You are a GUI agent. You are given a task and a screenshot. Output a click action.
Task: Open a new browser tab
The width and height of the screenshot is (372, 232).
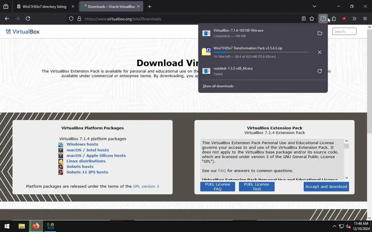point(149,6)
